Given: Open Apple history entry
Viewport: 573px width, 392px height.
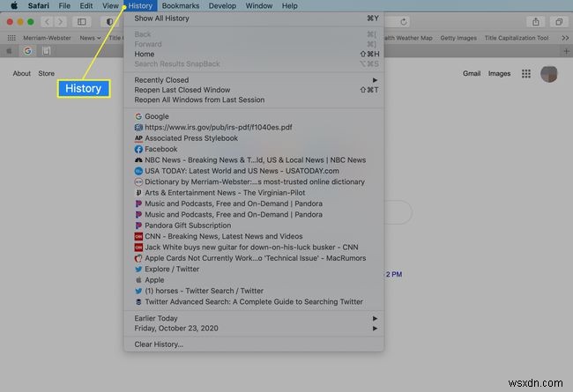Looking at the screenshot, I should pos(254,280).
